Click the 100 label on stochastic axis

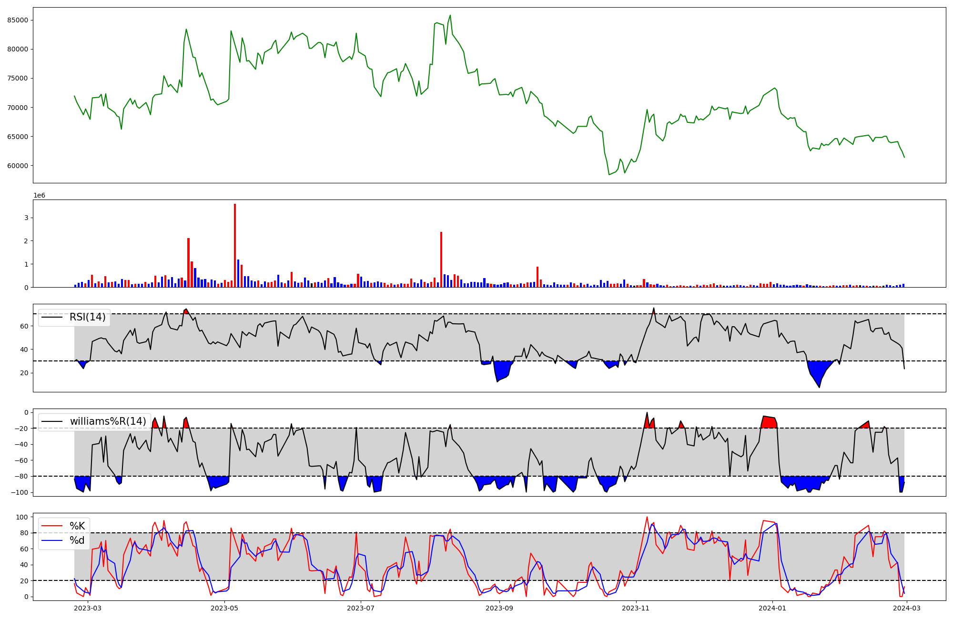[x=23, y=517]
